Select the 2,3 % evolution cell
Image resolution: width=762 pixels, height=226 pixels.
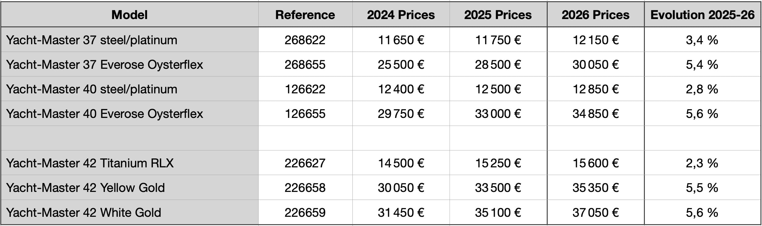point(702,163)
